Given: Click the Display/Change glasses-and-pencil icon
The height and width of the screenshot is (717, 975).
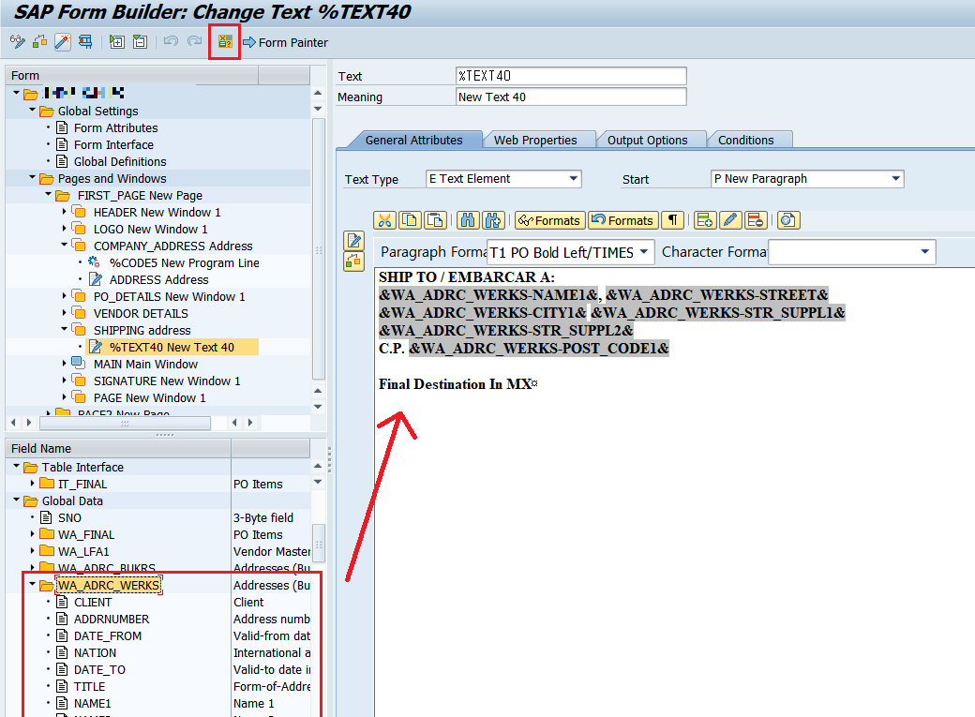Looking at the screenshot, I should (18, 41).
